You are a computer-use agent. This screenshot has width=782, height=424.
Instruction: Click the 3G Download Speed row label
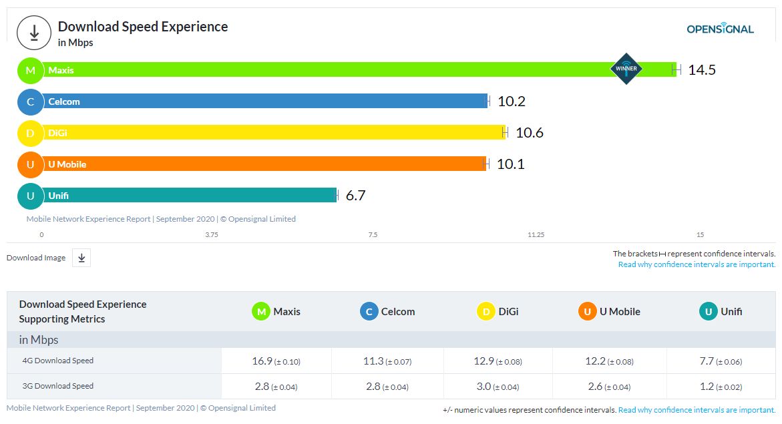58,386
